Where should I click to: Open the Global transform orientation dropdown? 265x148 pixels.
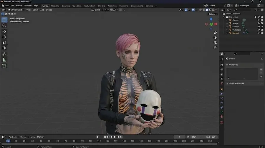(97, 10)
